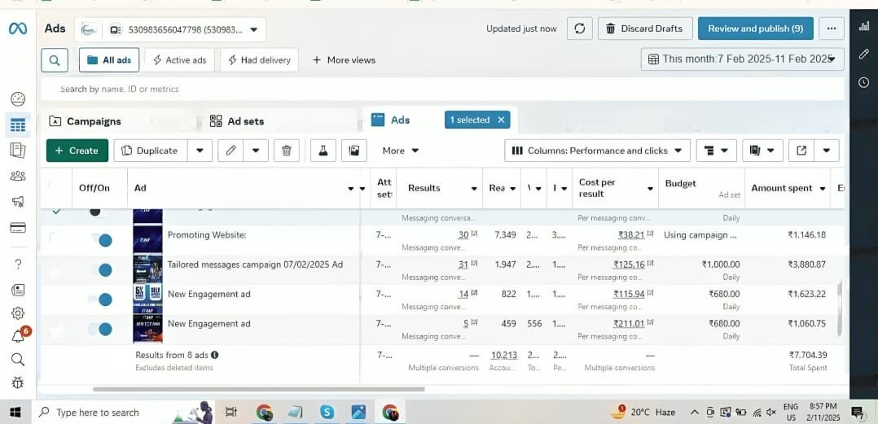Open the Amount spent column dropdown
Viewport: 878px width, 424px height.
823,189
